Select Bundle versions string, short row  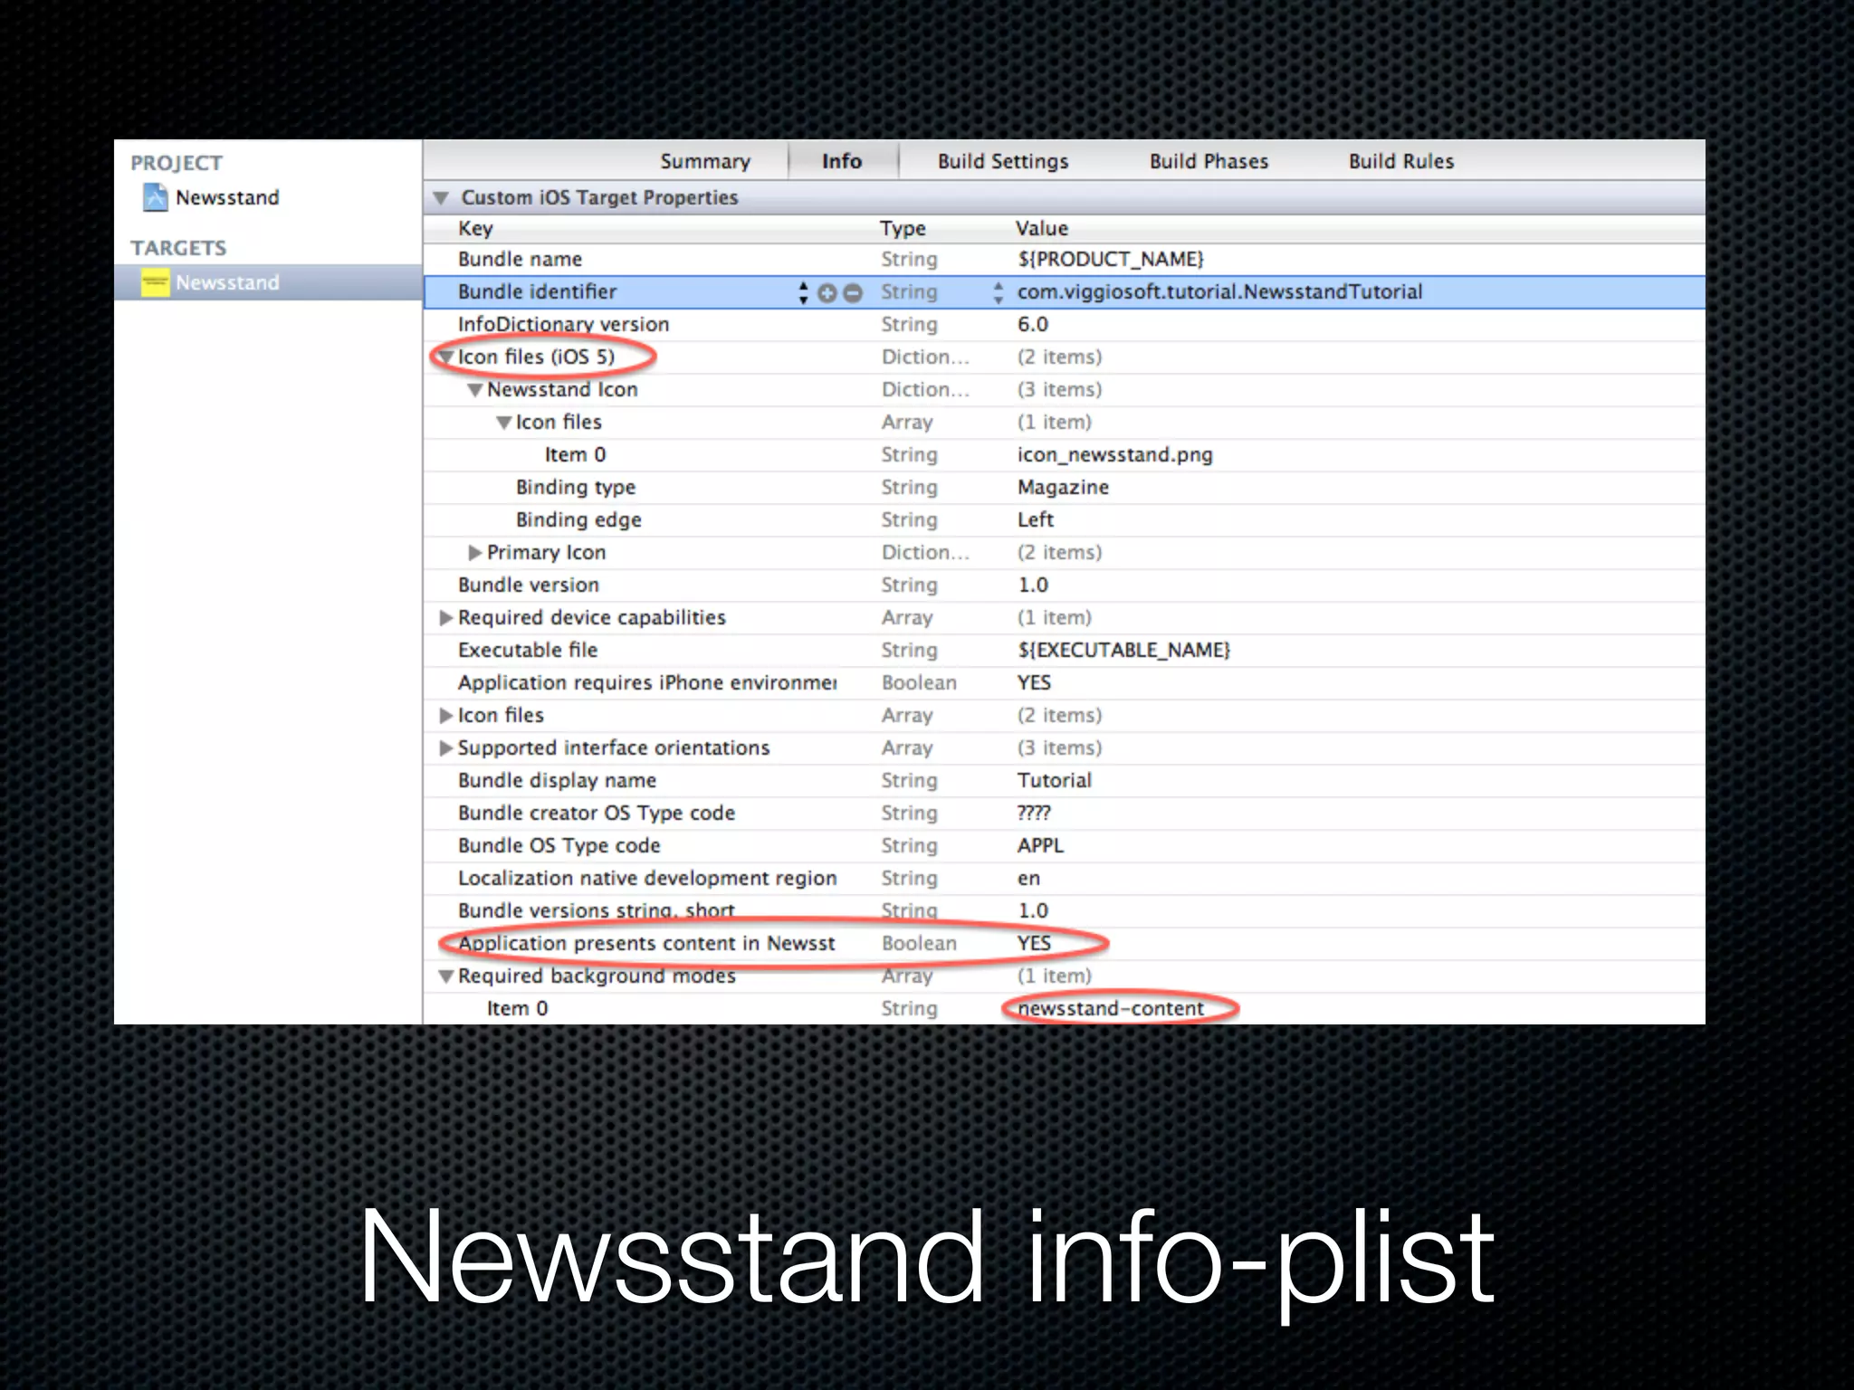[x=1064, y=911]
